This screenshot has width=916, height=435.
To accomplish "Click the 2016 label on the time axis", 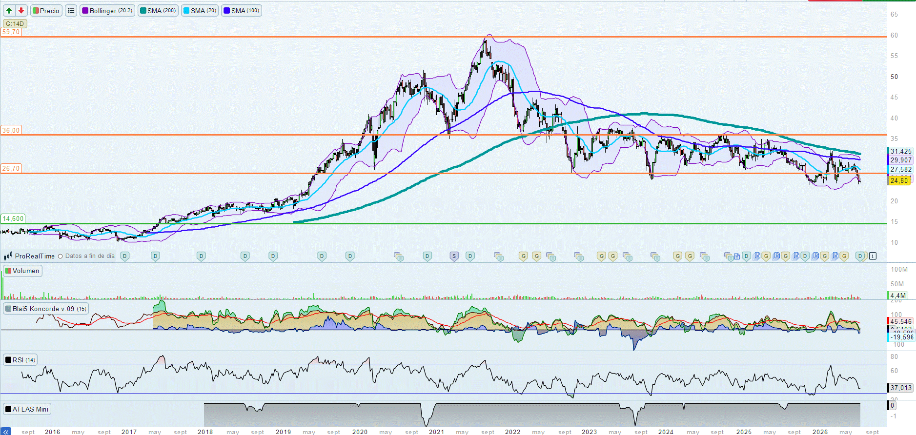I will pyautogui.click(x=52, y=432).
